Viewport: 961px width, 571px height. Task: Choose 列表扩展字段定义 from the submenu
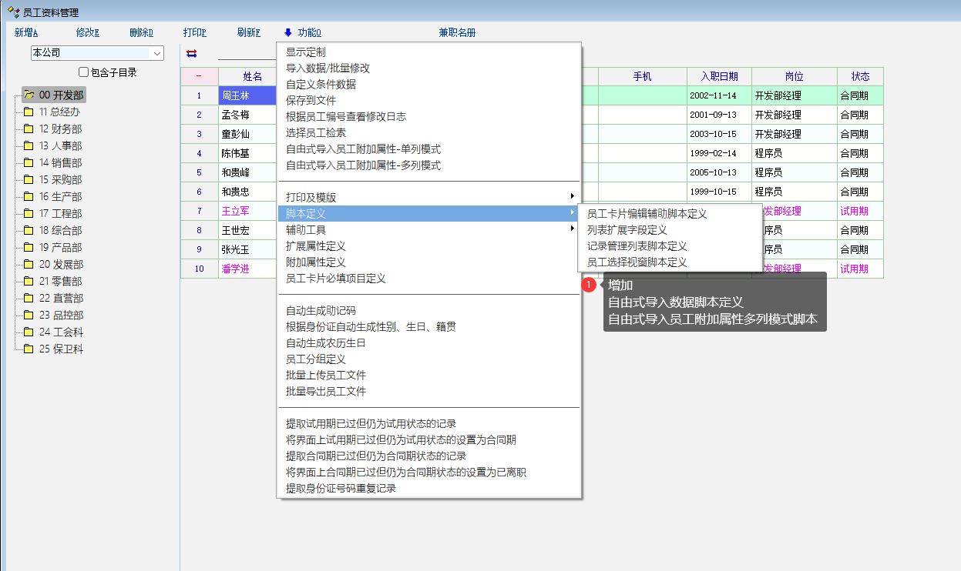[x=627, y=229]
